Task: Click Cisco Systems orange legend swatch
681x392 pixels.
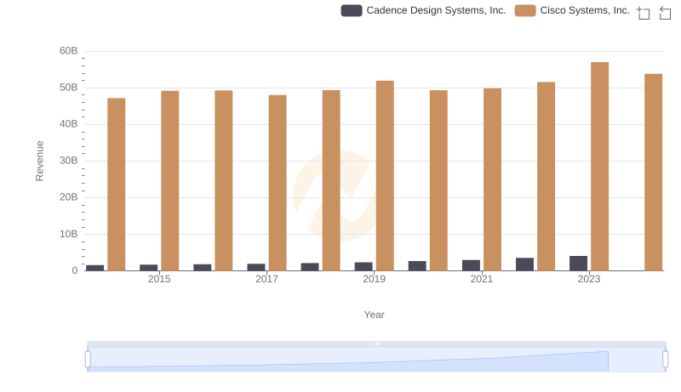Action: [525, 10]
